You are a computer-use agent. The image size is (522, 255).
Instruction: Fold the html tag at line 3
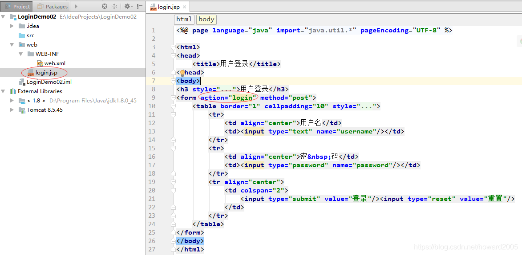pyautogui.click(x=173, y=47)
